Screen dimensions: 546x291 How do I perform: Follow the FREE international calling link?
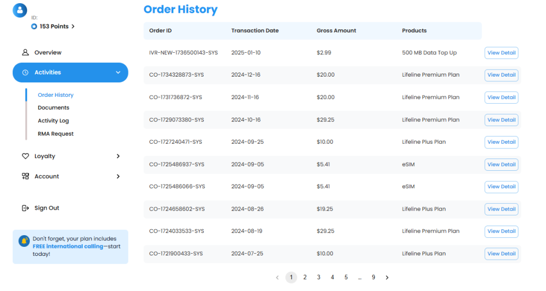click(x=68, y=246)
